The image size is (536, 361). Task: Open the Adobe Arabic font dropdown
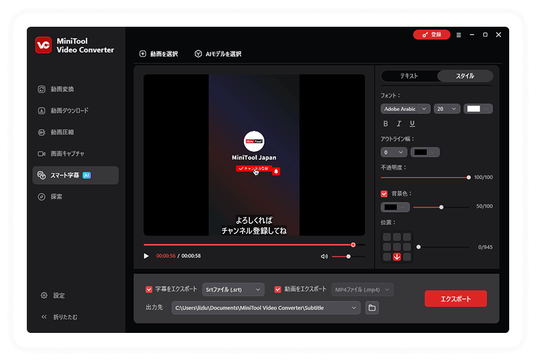coord(405,109)
